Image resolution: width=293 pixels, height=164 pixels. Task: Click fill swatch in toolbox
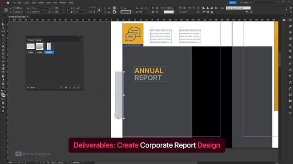click(x=2, y=94)
